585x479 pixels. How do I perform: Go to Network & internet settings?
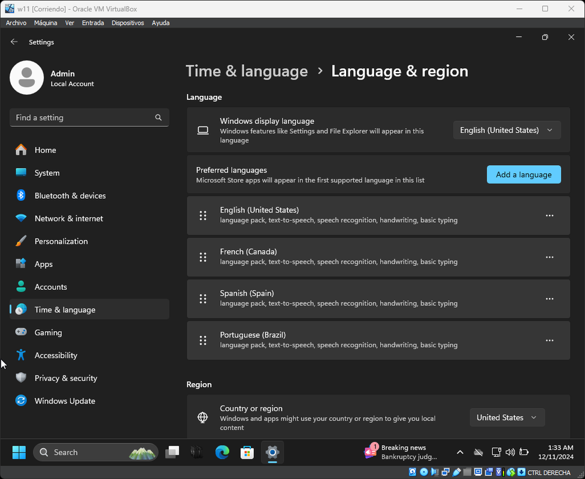tap(89, 218)
